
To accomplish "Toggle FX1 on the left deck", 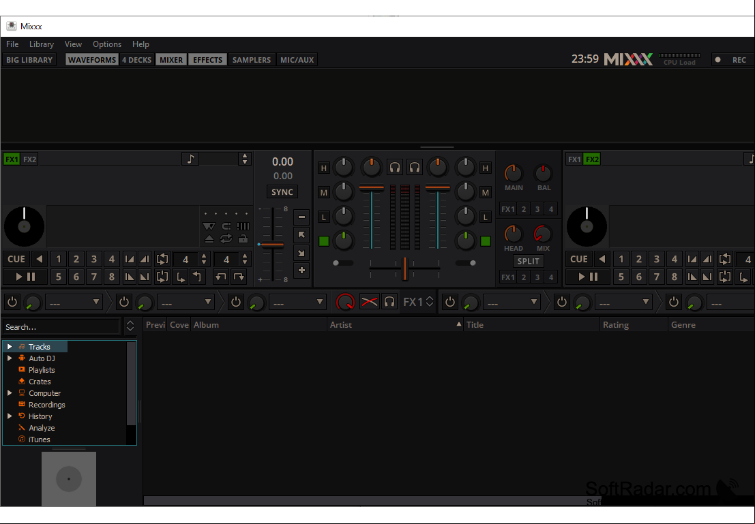I will [x=12, y=159].
